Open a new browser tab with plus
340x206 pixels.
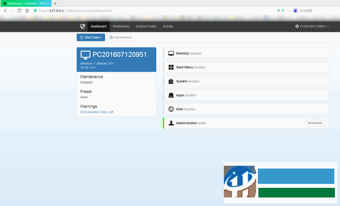point(55,3)
